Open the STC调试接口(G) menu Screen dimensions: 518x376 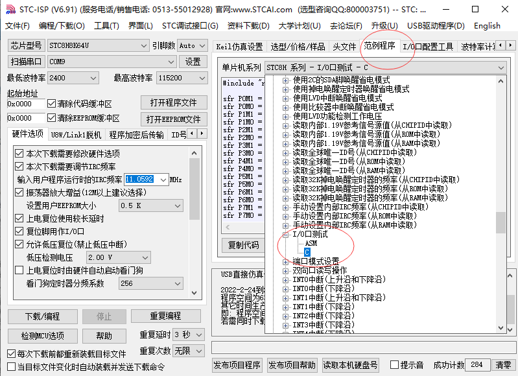pos(190,26)
